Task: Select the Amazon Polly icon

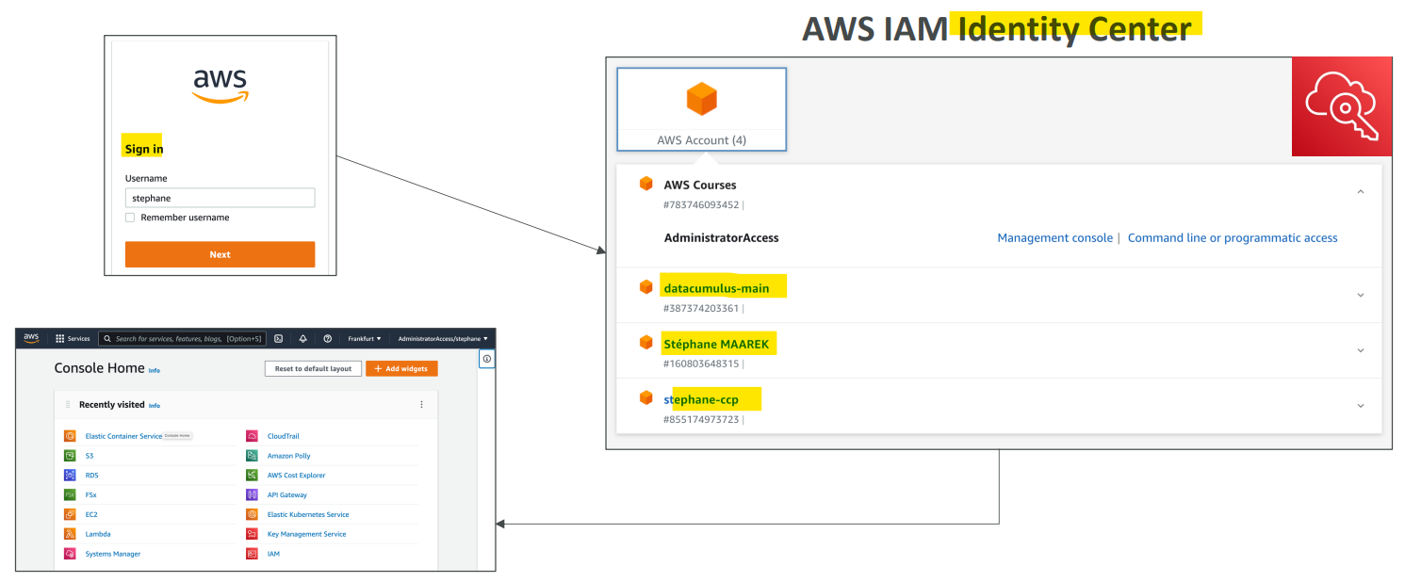Action: click(252, 456)
